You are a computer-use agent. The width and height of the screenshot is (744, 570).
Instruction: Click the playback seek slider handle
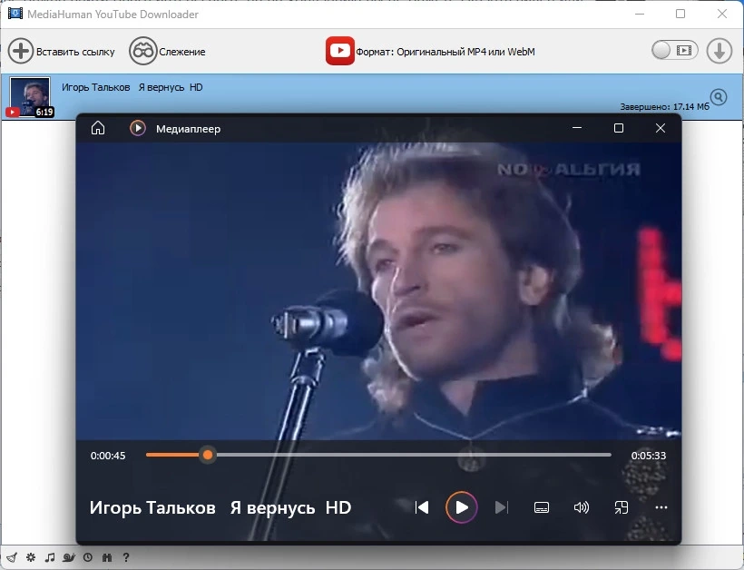[208, 455]
